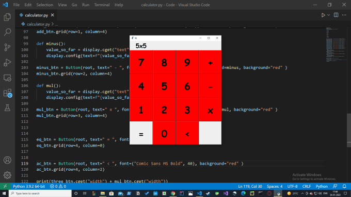Open the File menu

coord(17,5)
